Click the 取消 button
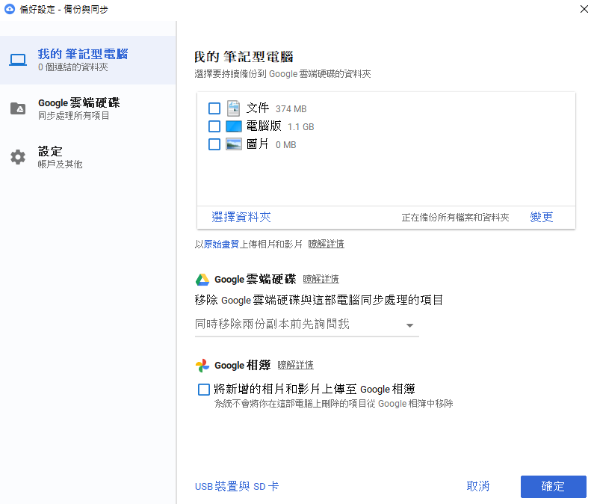The height and width of the screenshot is (504, 594). [x=478, y=487]
